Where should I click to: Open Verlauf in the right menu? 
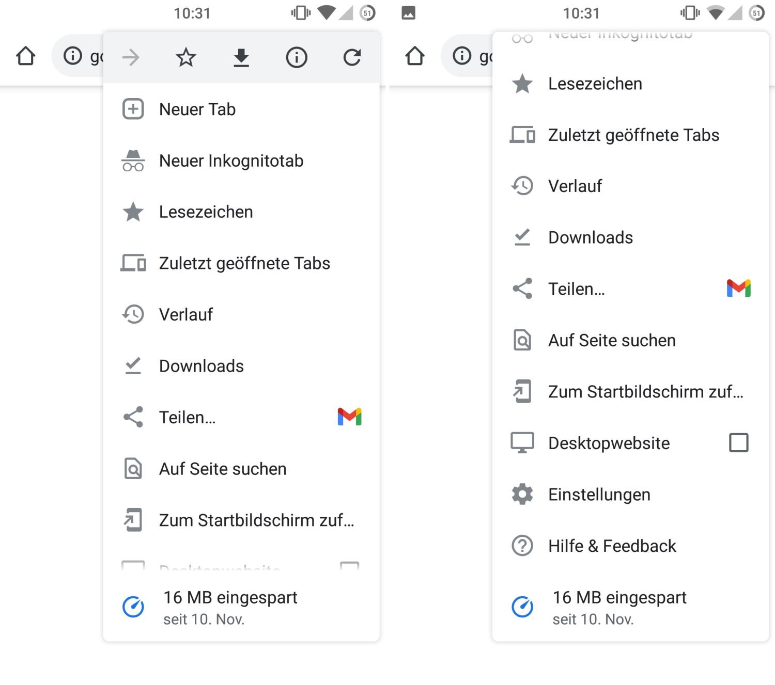tap(575, 186)
